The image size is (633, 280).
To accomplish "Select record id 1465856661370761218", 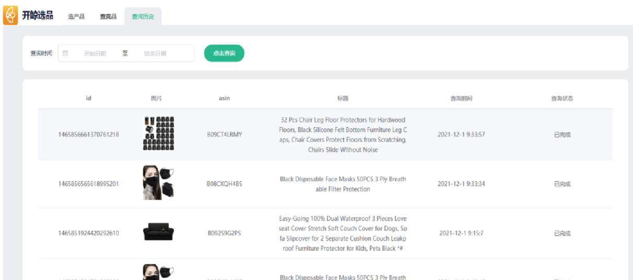I will click(x=88, y=135).
